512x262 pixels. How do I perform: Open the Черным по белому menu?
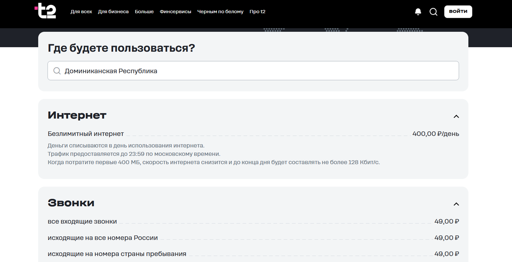click(220, 12)
